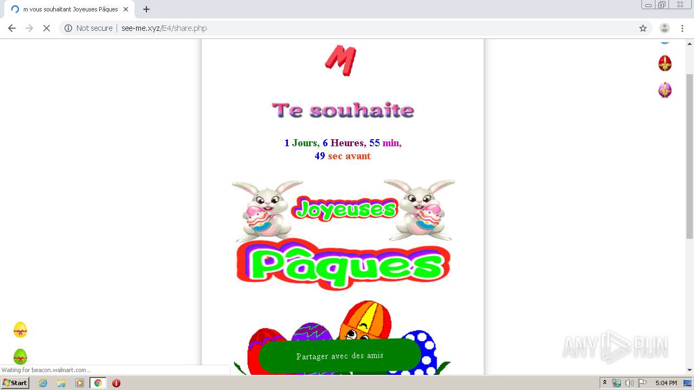Click the right bunny image
This screenshot has width=694, height=390.
coord(420,210)
